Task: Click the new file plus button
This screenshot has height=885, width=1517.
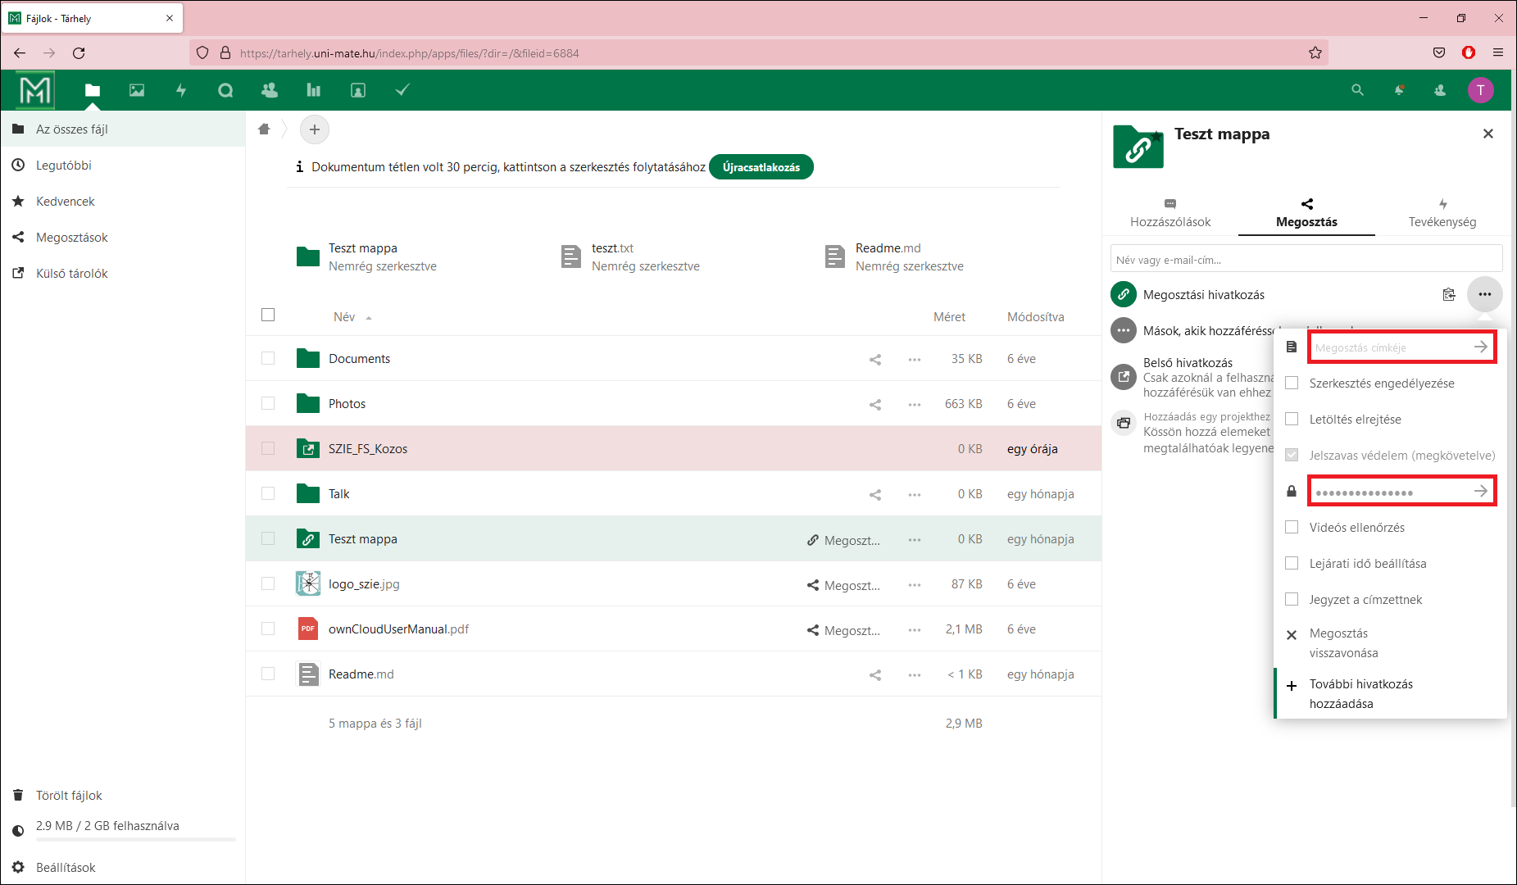Action: 315,129
